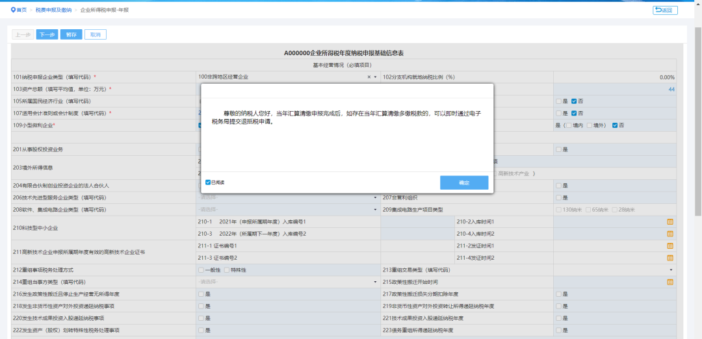Open date picker for 211-4发证时间2
This screenshot has width=702, height=339.
click(x=670, y=258)
